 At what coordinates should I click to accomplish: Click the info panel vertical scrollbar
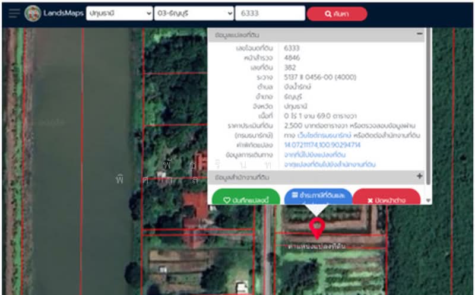pyautogui.click(x=428, y=106)
